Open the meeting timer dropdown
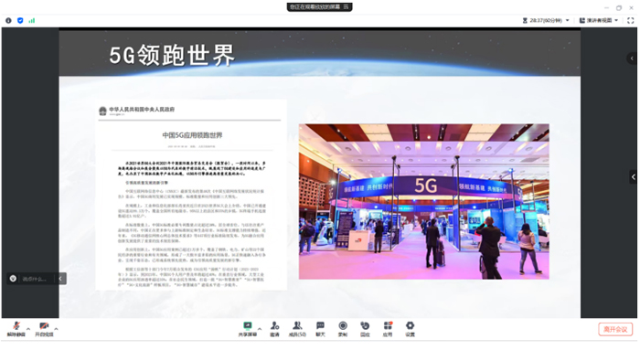 [546, 20]
